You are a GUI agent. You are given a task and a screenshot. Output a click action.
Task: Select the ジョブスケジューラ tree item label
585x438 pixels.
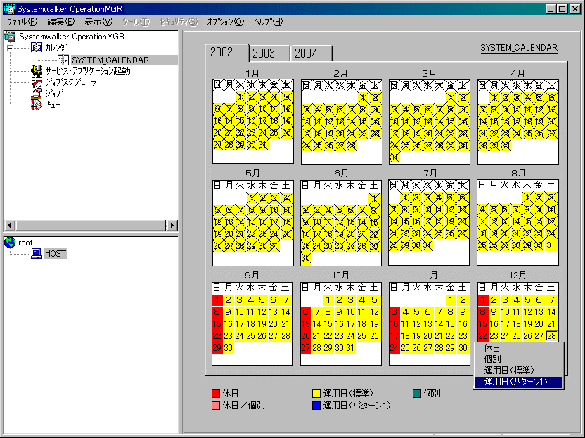coord(71,82)
